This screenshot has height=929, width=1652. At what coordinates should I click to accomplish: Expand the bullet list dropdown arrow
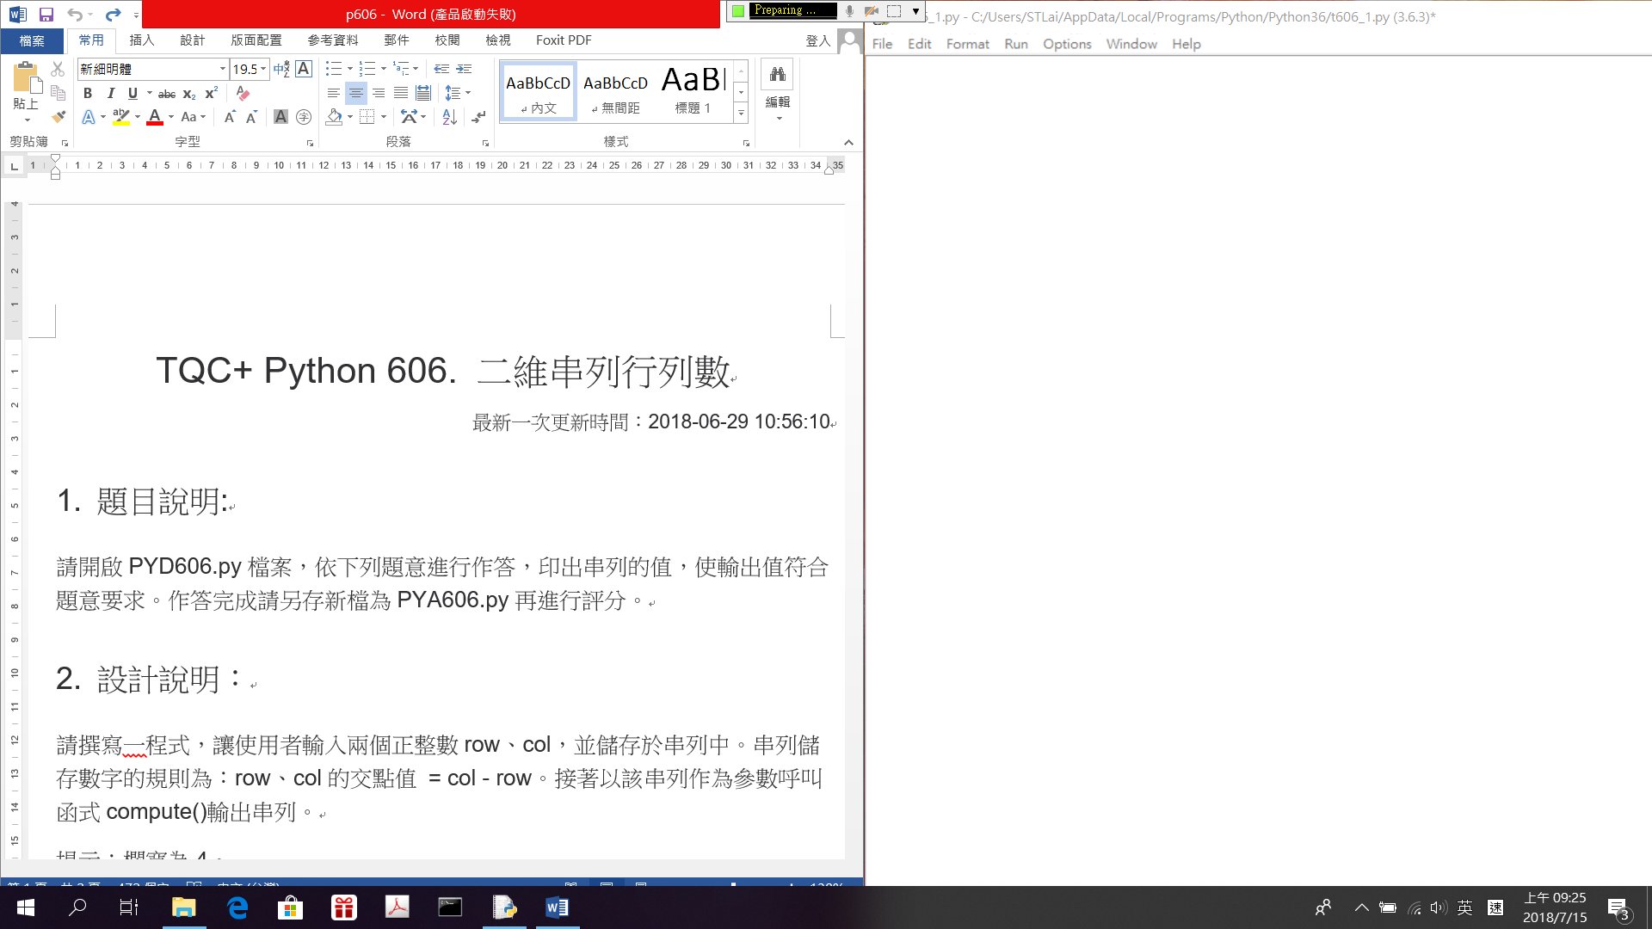(349, 69)
